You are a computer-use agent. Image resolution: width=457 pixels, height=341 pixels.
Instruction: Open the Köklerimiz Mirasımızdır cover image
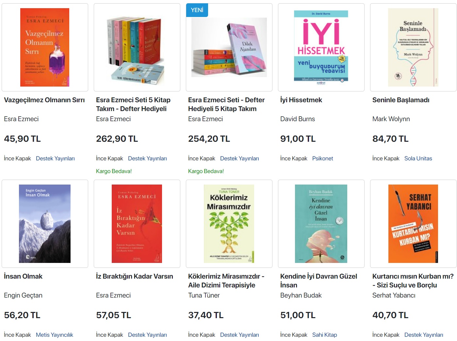[x=229, y=224]
